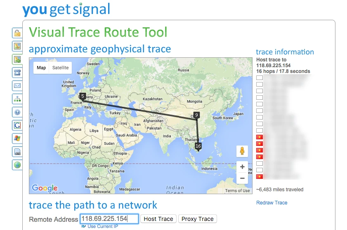Select the globe icon in the sidebar

pos(17,165)
